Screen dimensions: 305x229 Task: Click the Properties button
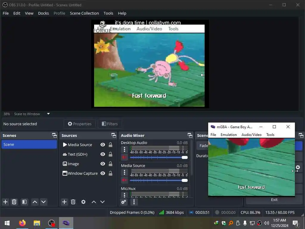(x=80, y=124)
